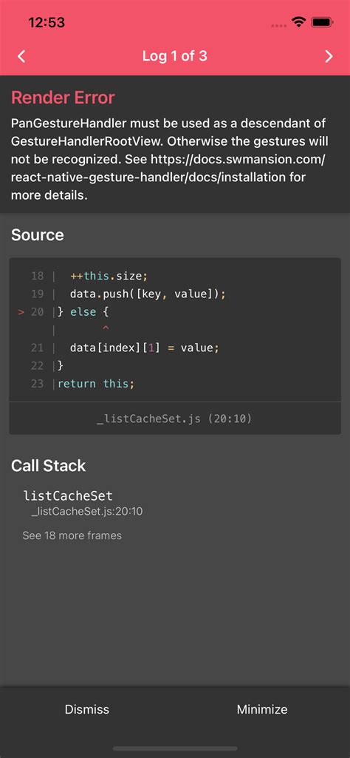The height and width of the screenshot is (758, 350).
Task: Tap the Log 1 of 3 header title
Action: [x=175, y=56]
